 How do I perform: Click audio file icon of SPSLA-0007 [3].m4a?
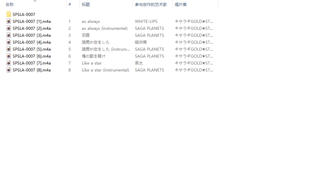point(9,35)
